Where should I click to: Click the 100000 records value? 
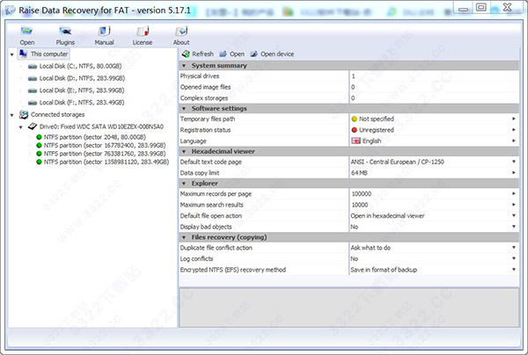(362, 193)
